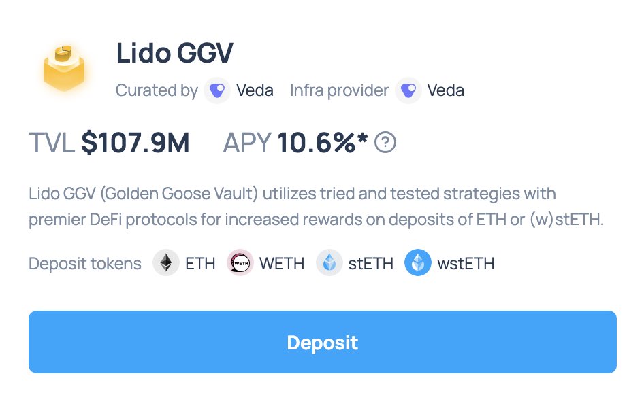
Task: Select the blue wstETH token icon
Action: click(418, 262)
